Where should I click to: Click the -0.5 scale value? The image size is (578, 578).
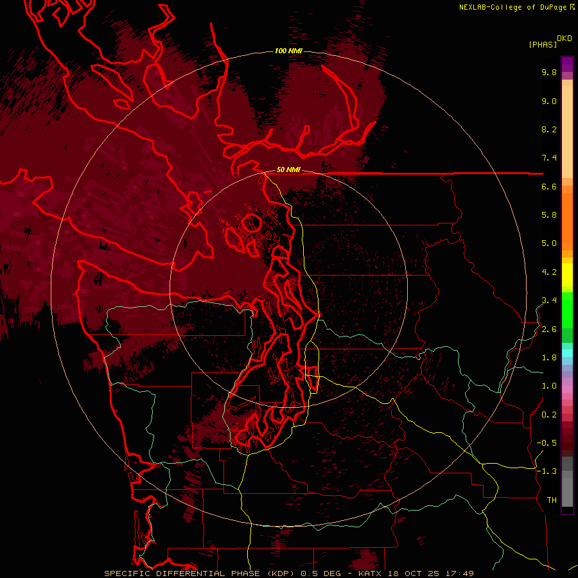click(x=547, y=443)
